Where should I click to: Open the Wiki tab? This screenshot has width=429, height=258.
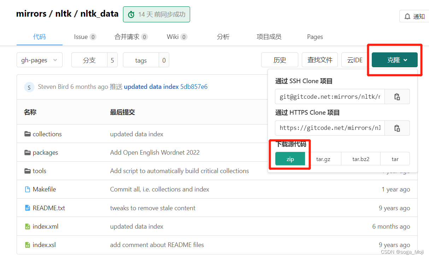pos(177,37)
